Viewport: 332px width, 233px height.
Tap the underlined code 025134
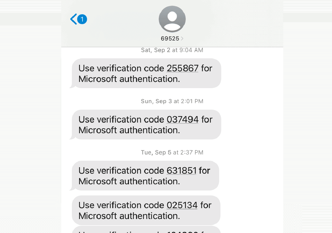pyautogui.click(x=182, y=205)
